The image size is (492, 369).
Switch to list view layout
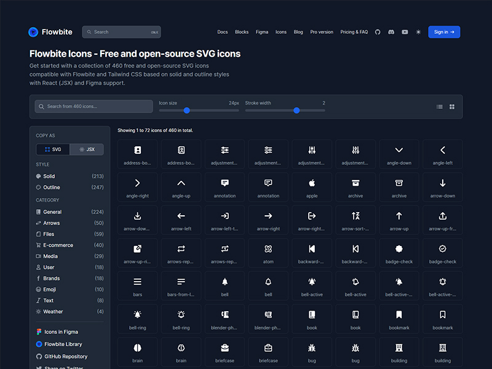click(439, 106)
